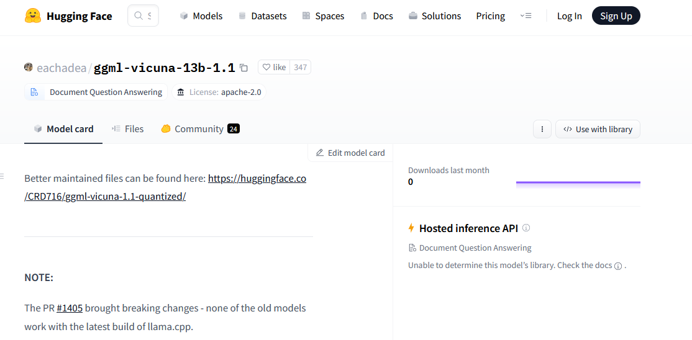Like the model with the heart button
The height and width of the screenshot is (340, 692).
[274, 67]
